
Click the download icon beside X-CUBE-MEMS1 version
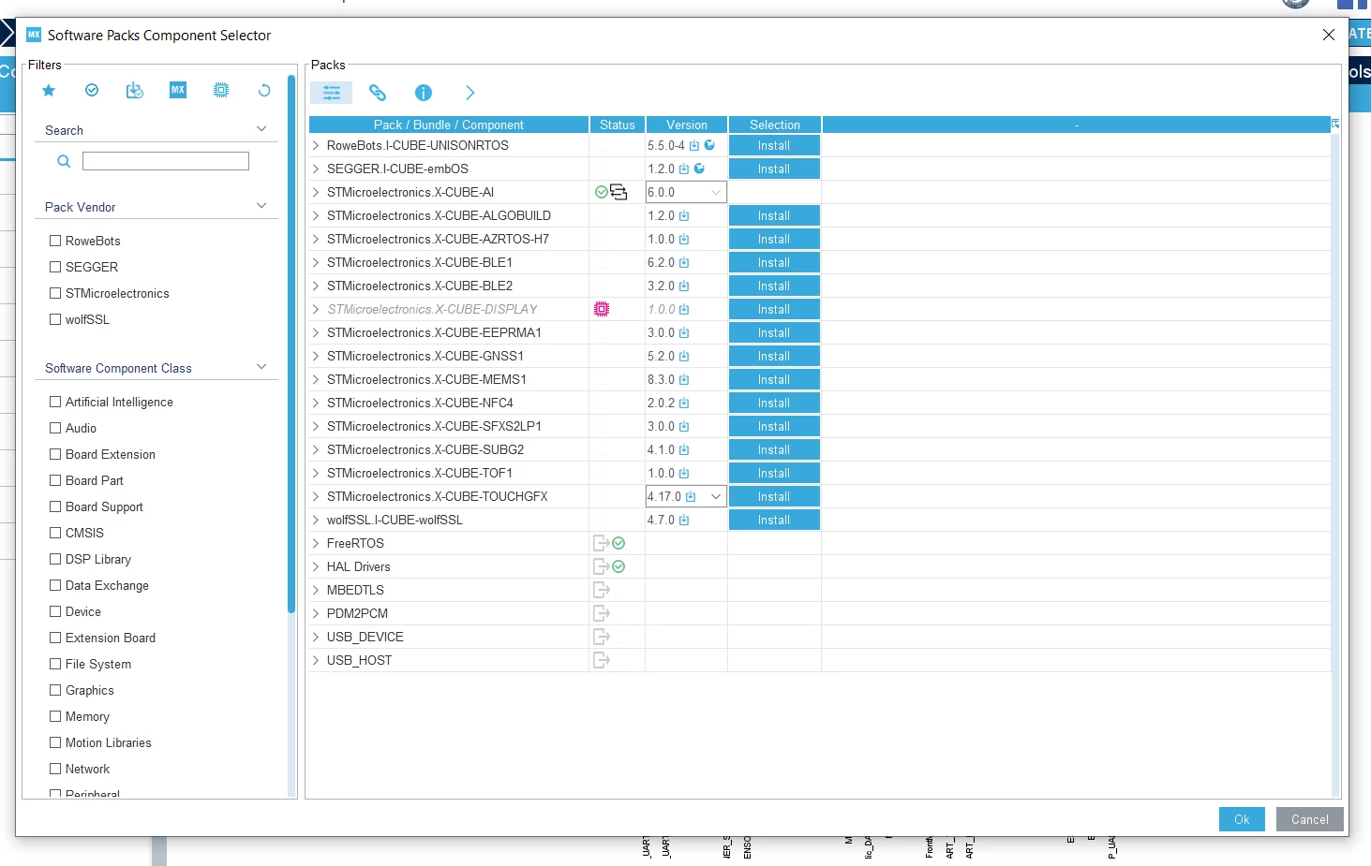pyautogui.click(x=684, y=380)
